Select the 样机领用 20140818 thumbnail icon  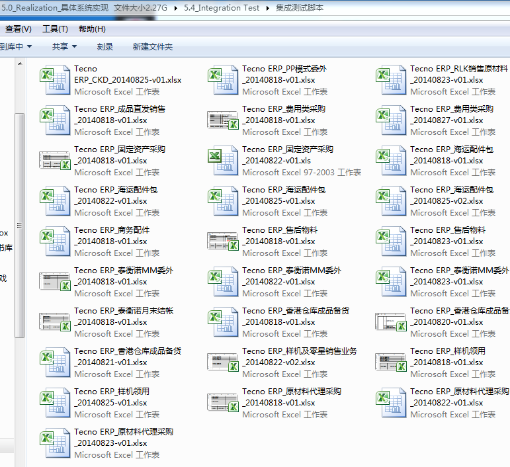point(391,362)
